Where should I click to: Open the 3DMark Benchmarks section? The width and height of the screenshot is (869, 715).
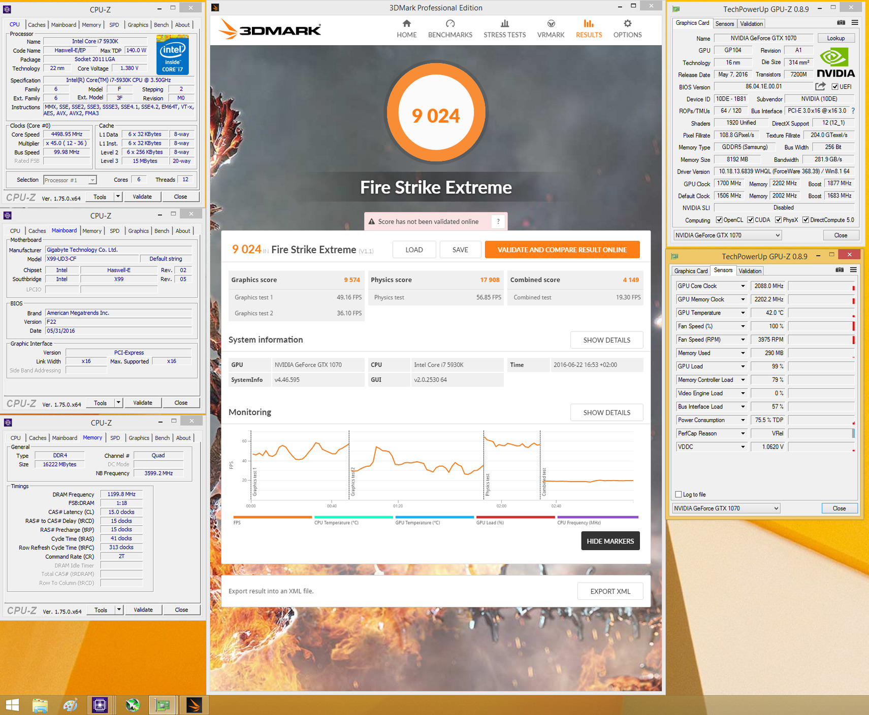(x=450, y=29)
